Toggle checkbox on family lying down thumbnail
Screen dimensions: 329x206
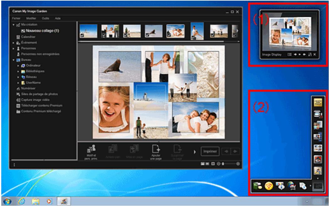[169, 35]
